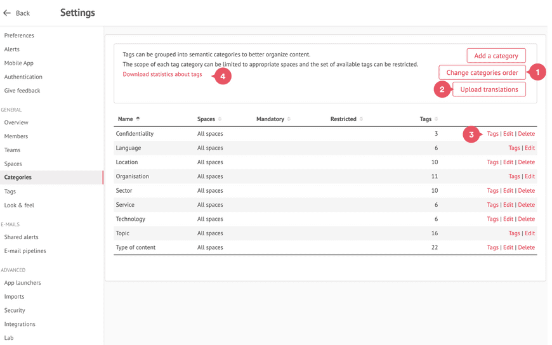Open Tags for Type of content
This screenshot has width=552, height=345.
(x=492, y=247)
